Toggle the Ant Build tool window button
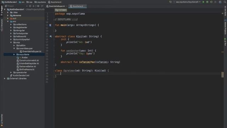This screenshot has width=227, height=128. tap(225, 11)
